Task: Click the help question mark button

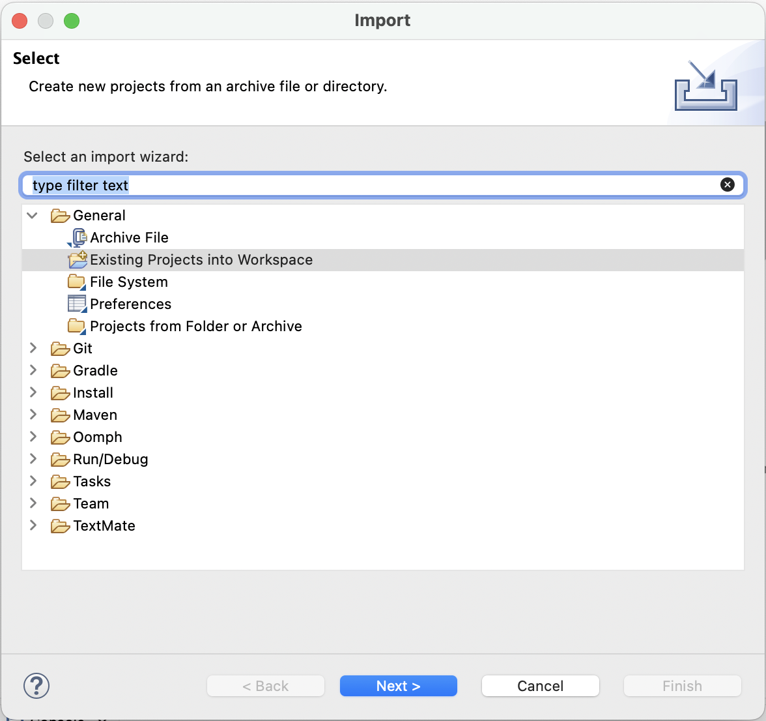Action: click(x=36, y=686)
